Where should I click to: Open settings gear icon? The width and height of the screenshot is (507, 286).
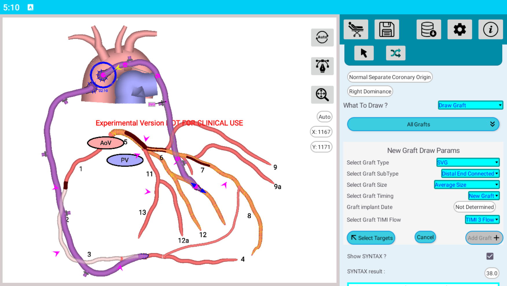click(x=460, y=30)
